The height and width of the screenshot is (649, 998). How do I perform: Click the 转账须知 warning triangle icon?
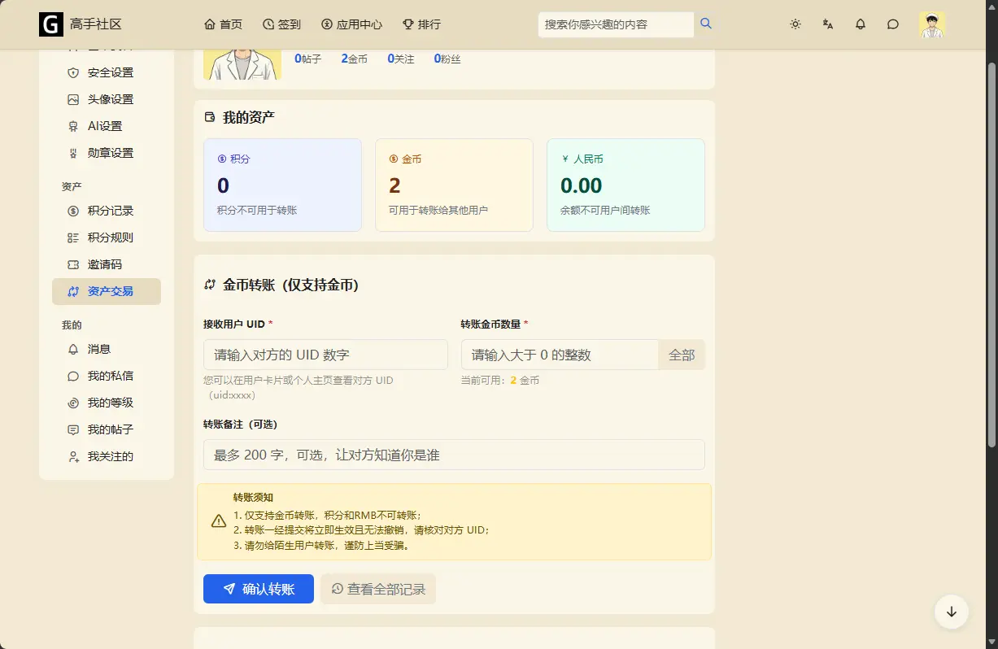pos(219,521)
